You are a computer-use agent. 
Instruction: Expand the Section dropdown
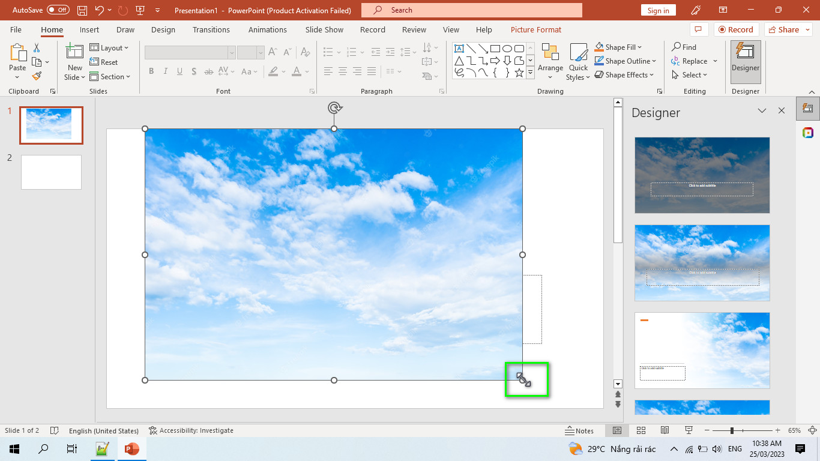click(110, 77)
